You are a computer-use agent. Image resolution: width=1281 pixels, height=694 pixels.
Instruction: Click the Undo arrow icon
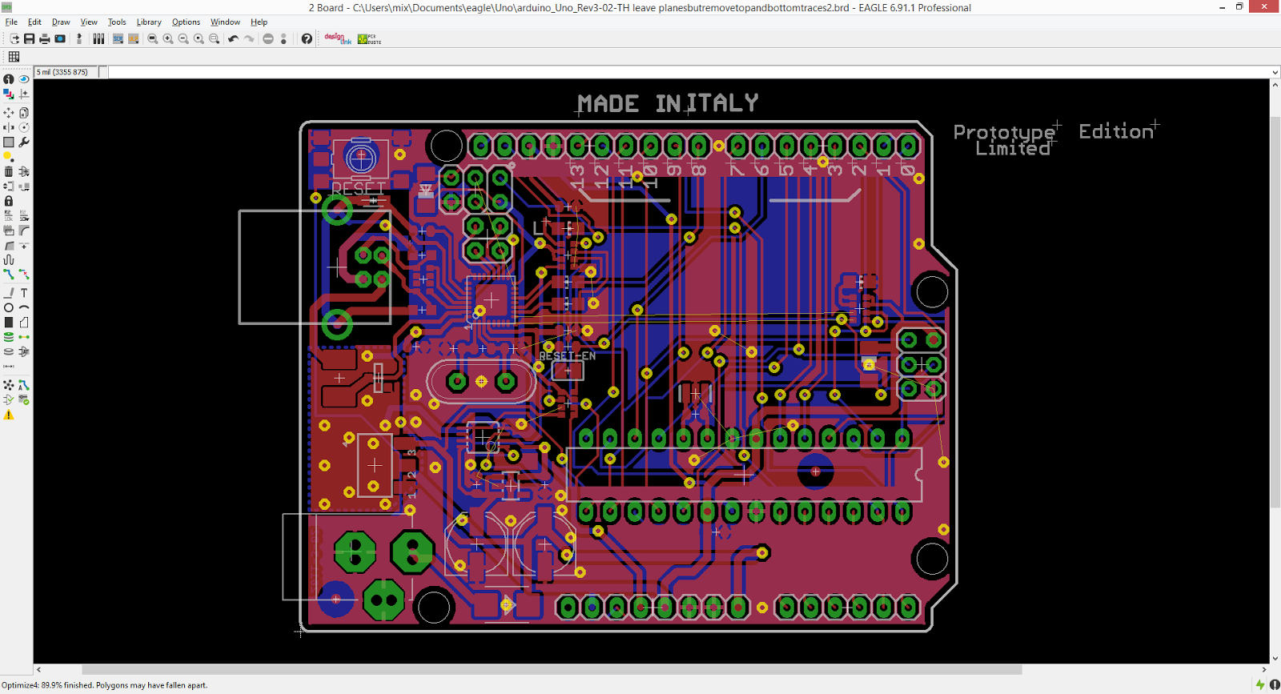(233, 38)
